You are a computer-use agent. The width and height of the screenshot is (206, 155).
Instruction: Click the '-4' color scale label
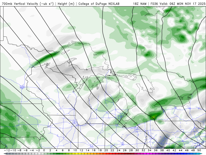coord(32,150)
